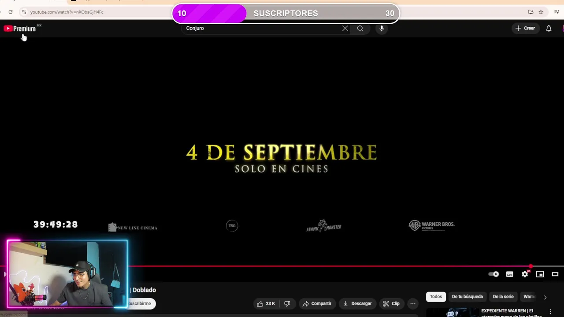Run search with the magnifying glass icon
The height and width of the screenshot is (317, 564).
tap(360, 28)
